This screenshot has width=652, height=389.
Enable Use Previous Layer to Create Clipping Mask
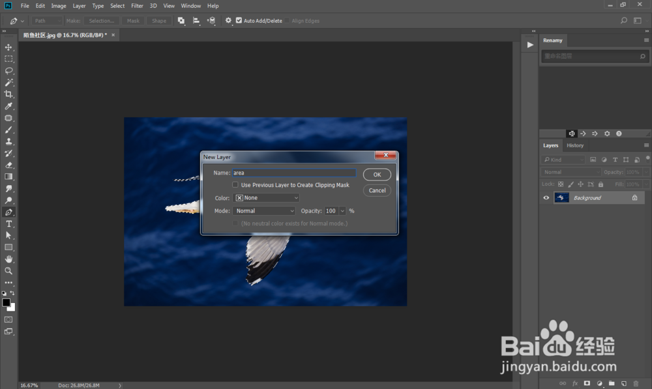235,184
